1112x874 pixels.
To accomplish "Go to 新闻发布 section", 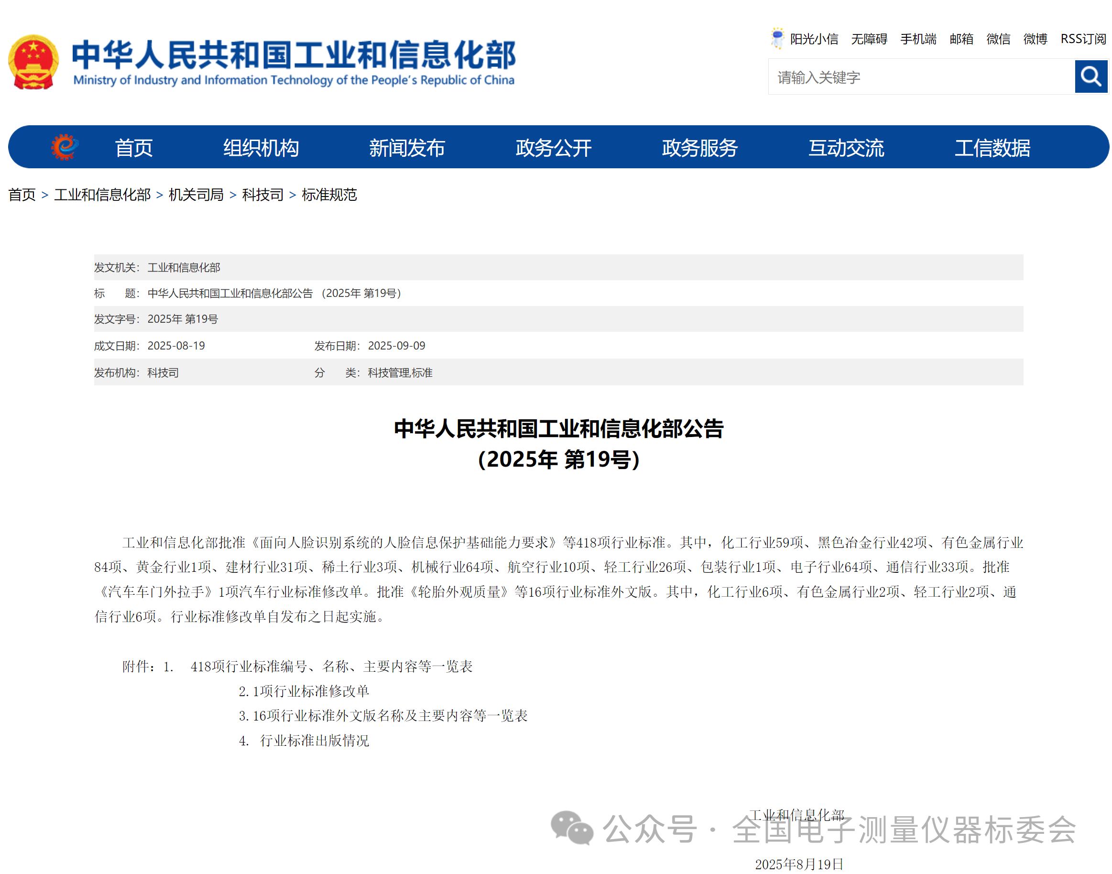I will pyautogui.click(x=407, y=147).
